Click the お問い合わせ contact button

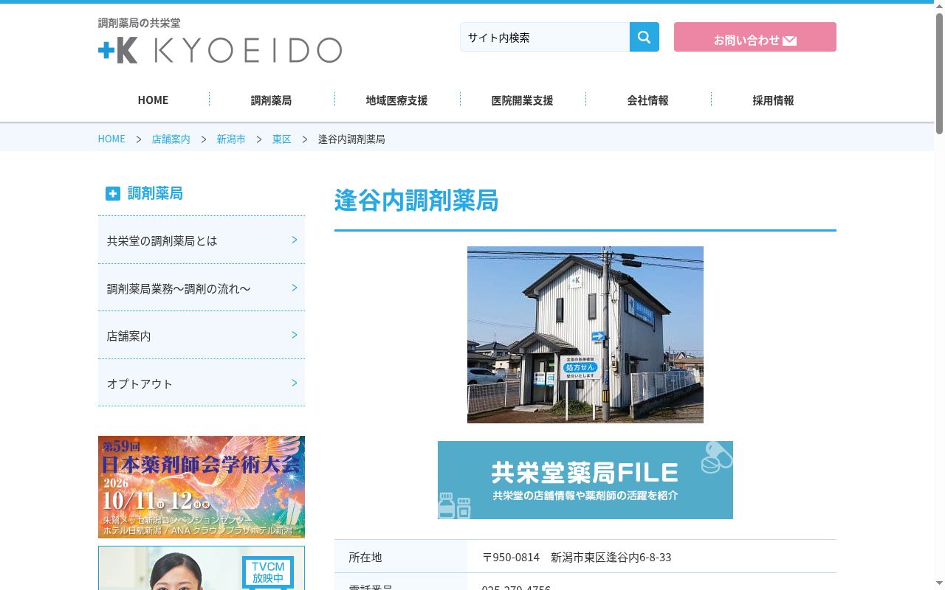click(755, 37)
